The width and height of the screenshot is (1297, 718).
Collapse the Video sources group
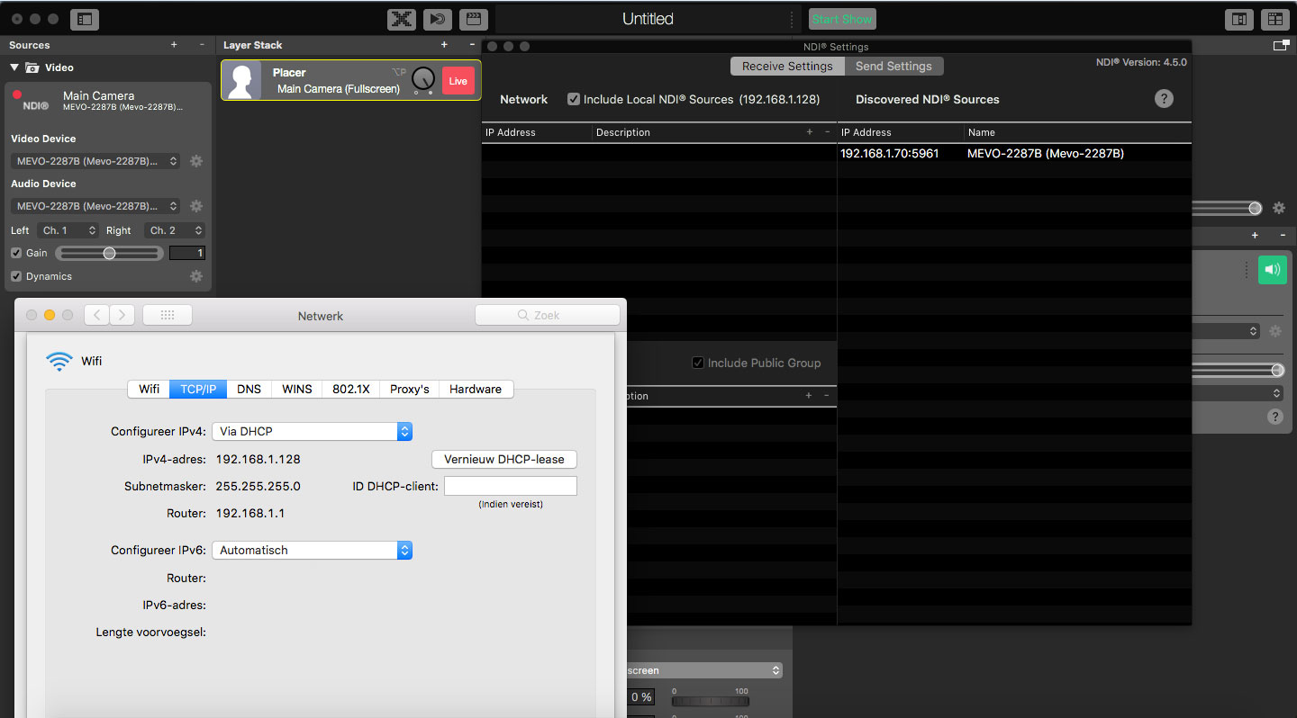[x=14, y=67]
